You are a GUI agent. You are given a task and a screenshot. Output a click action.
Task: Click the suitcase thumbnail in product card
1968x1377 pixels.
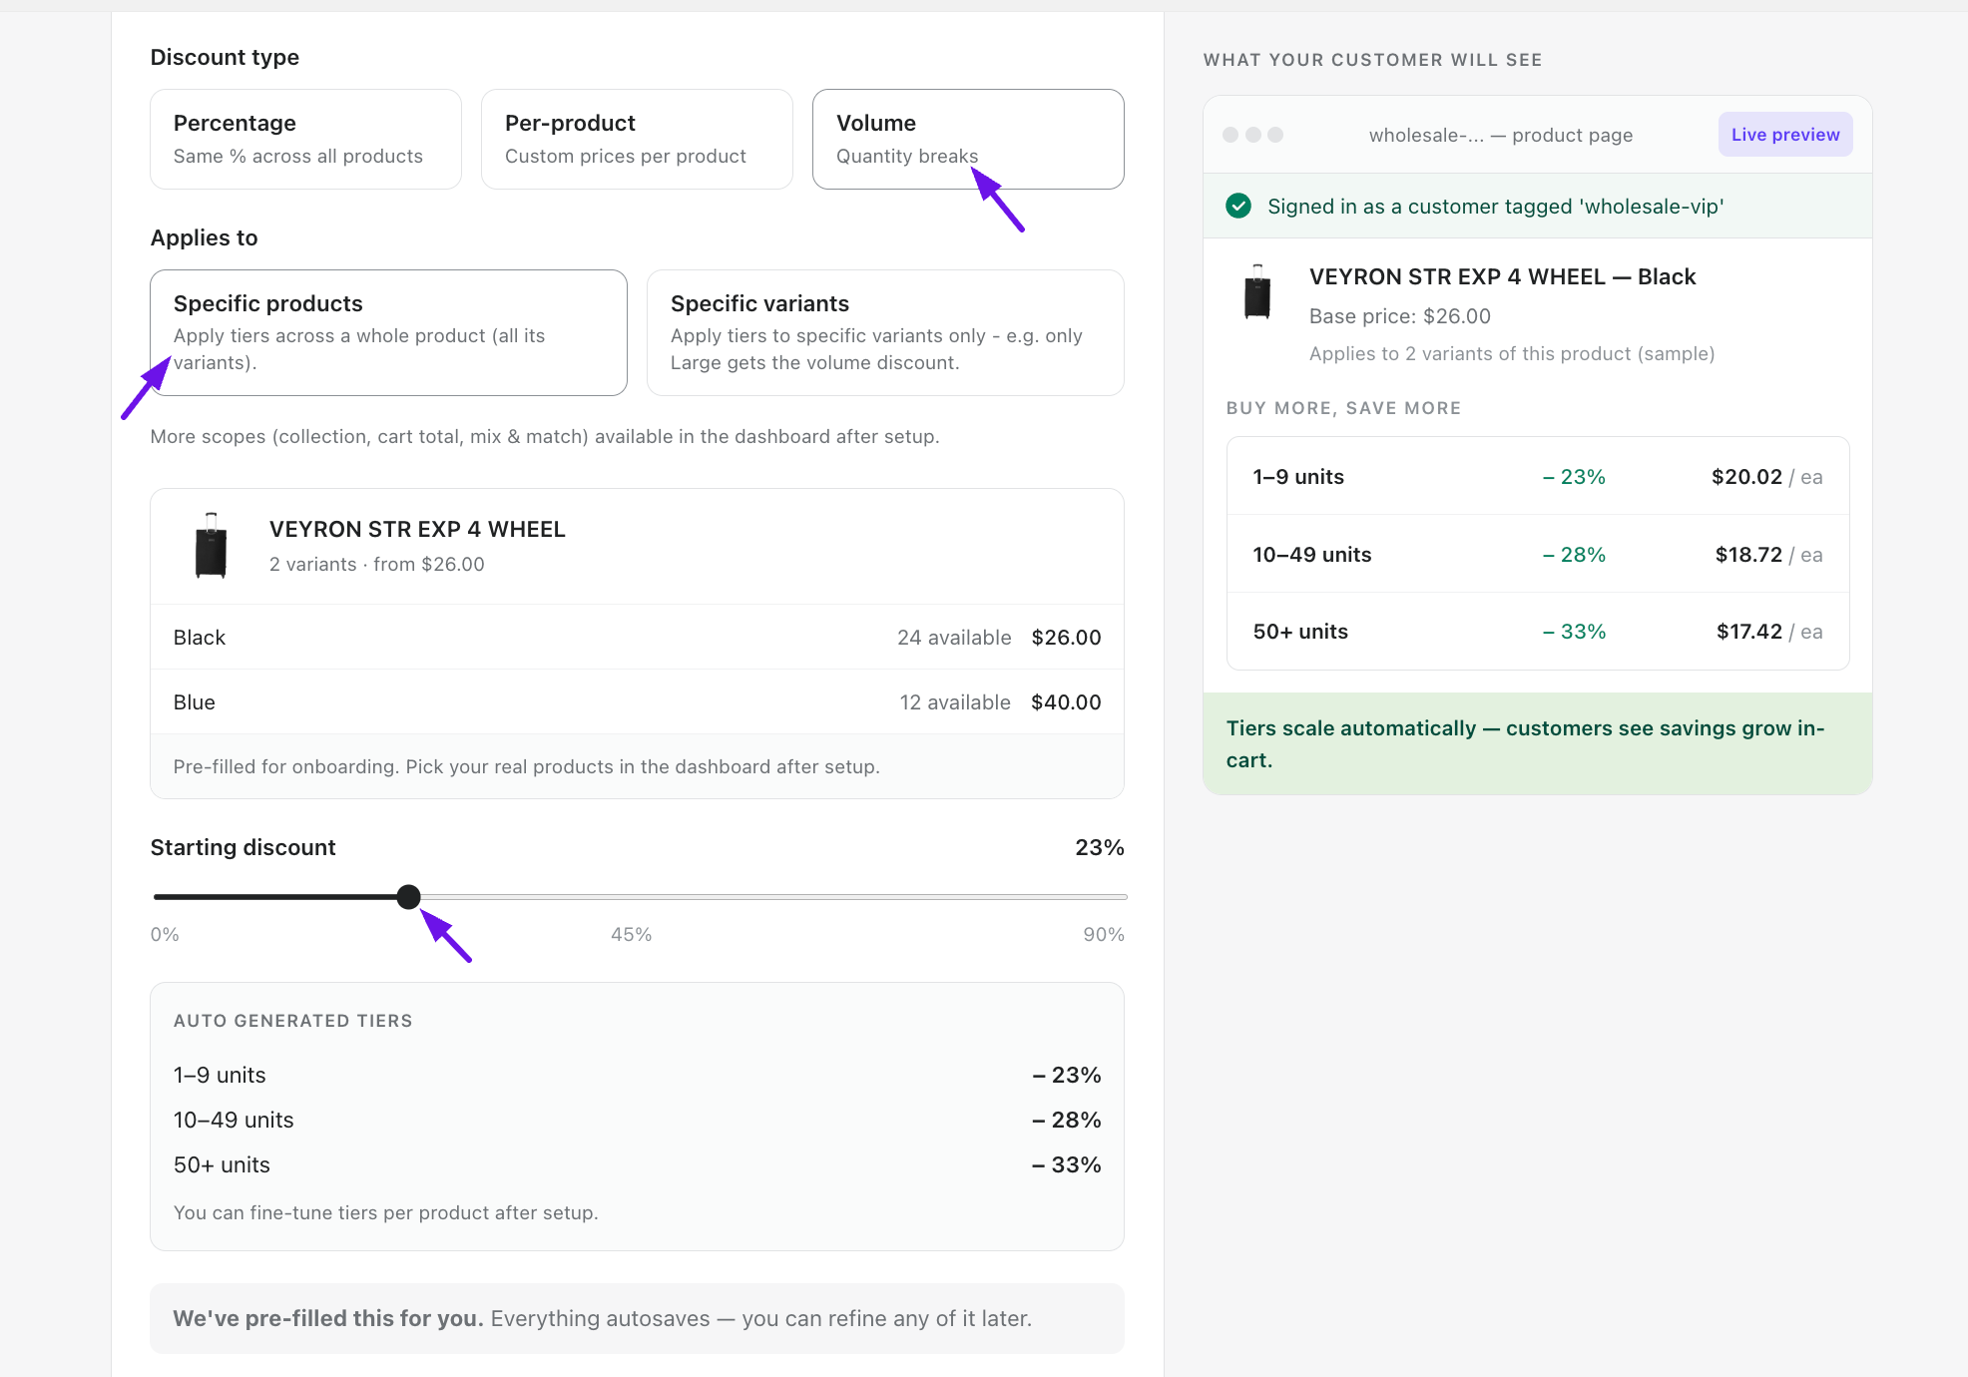(x=211, y=546)
